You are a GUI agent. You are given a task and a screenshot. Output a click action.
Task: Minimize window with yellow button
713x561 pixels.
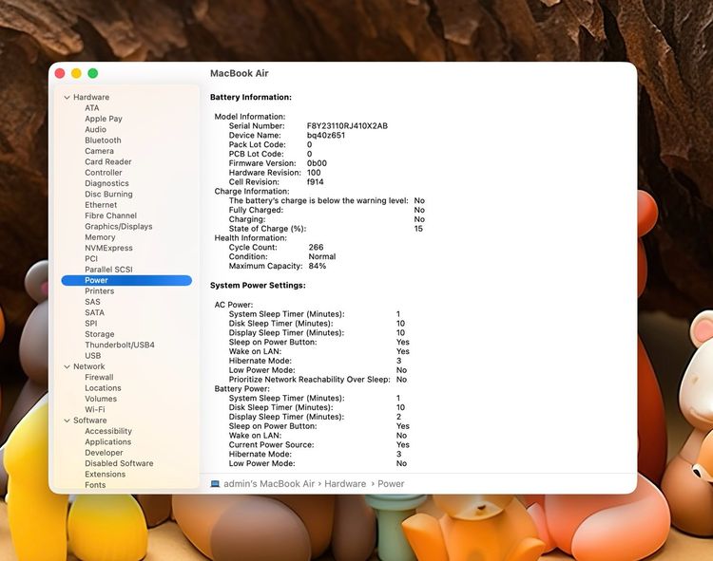point(76,73)
